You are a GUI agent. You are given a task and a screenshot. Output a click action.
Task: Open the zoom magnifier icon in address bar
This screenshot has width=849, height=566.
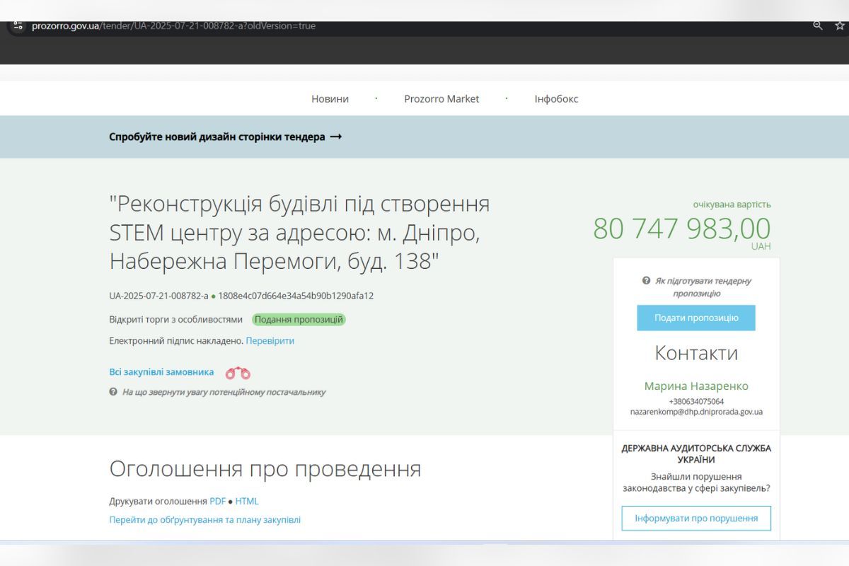(x=817, y=25)
